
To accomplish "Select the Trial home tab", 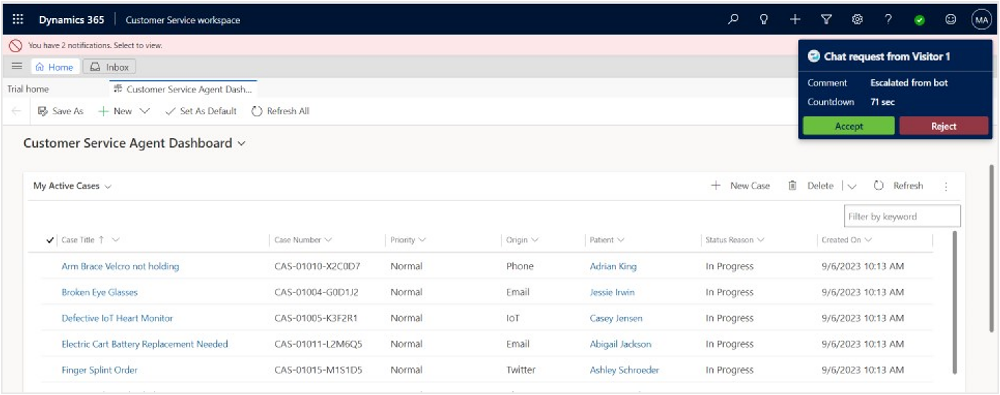I will pos(28,89).
